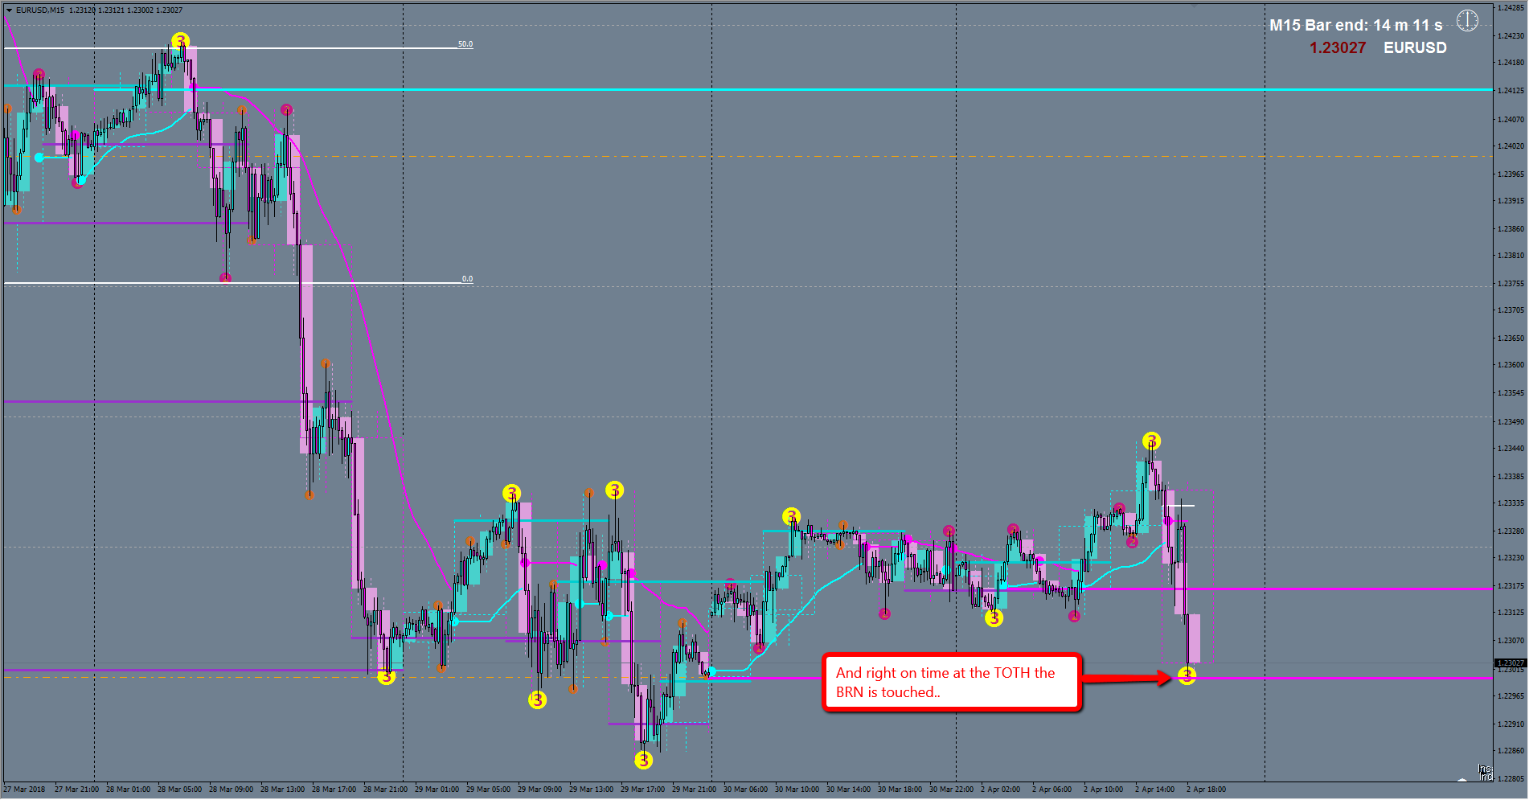Click the 29 Mar 13:00 time label
This screenshot has height=800, width=1529.
pyautogui.click(x=591, y=790)
